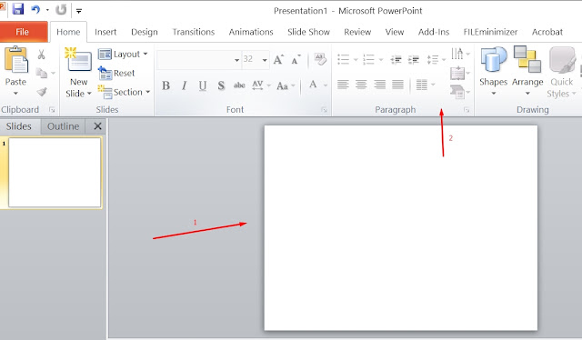Toggle Align Text Left

point(343,85)
